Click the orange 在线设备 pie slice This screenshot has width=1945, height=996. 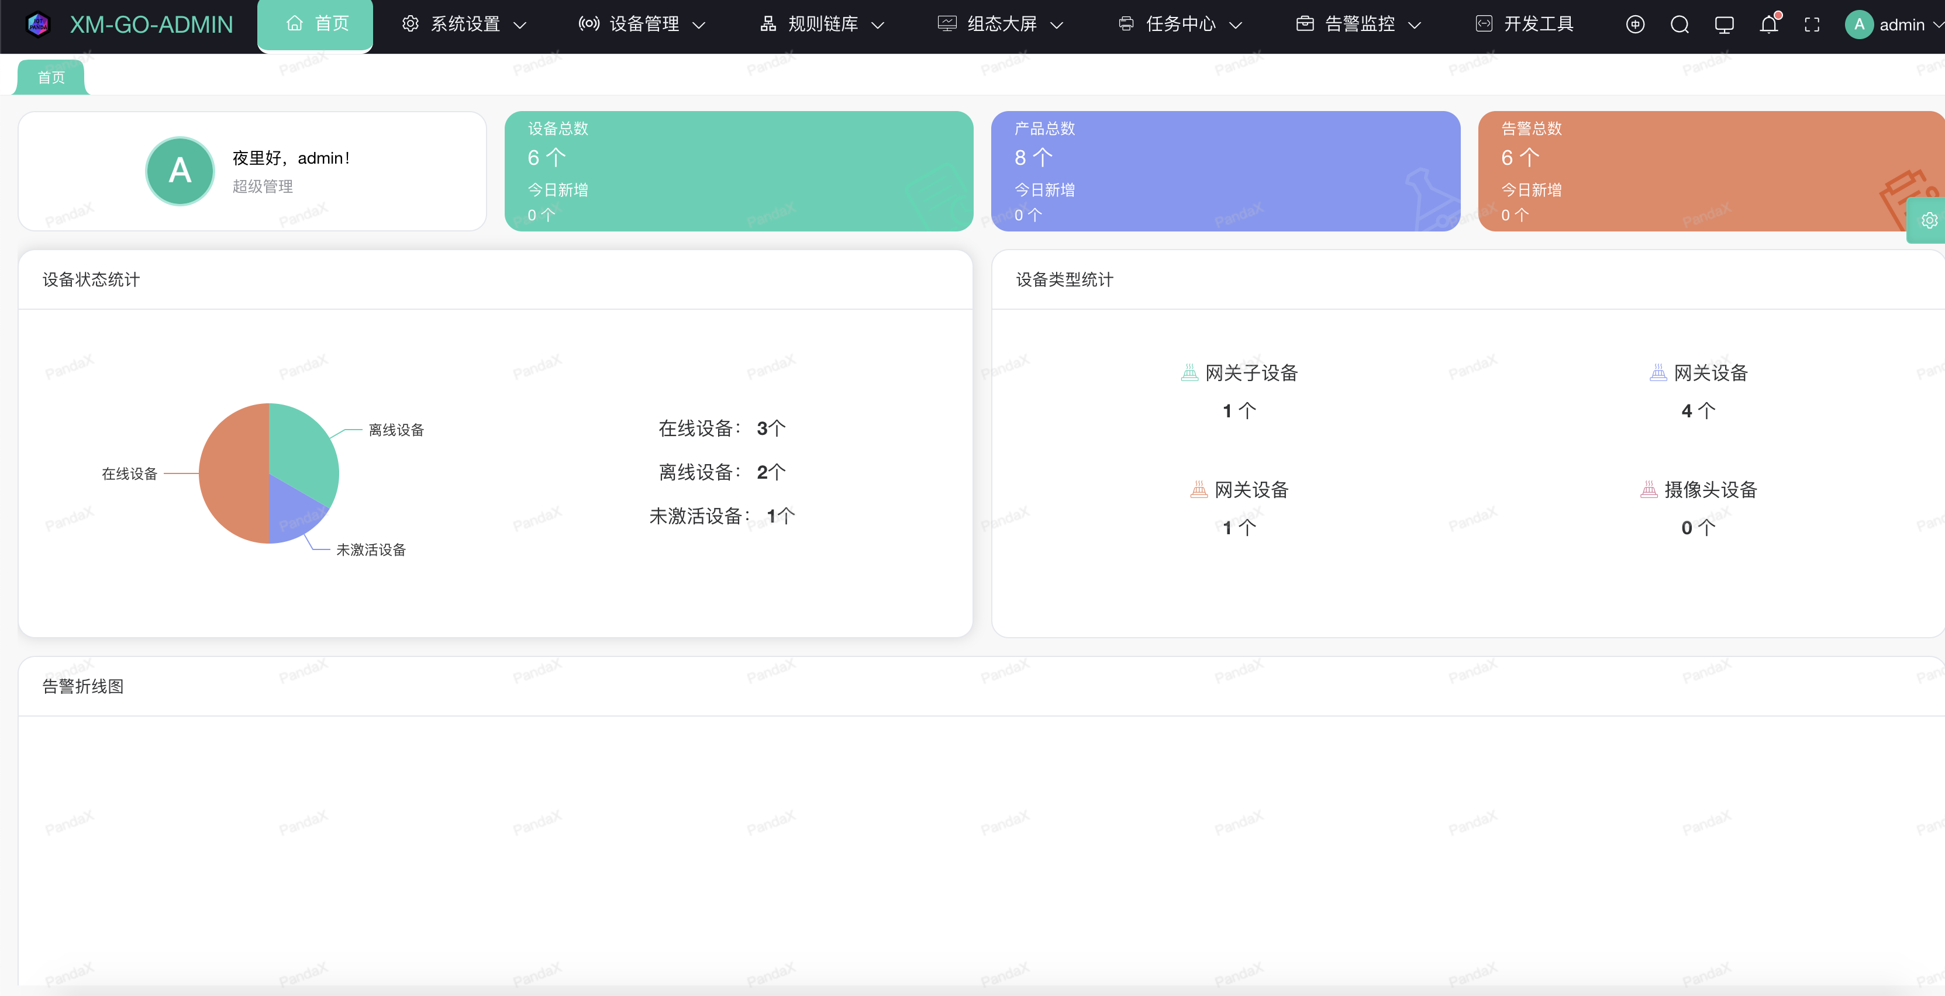(233, 473)
